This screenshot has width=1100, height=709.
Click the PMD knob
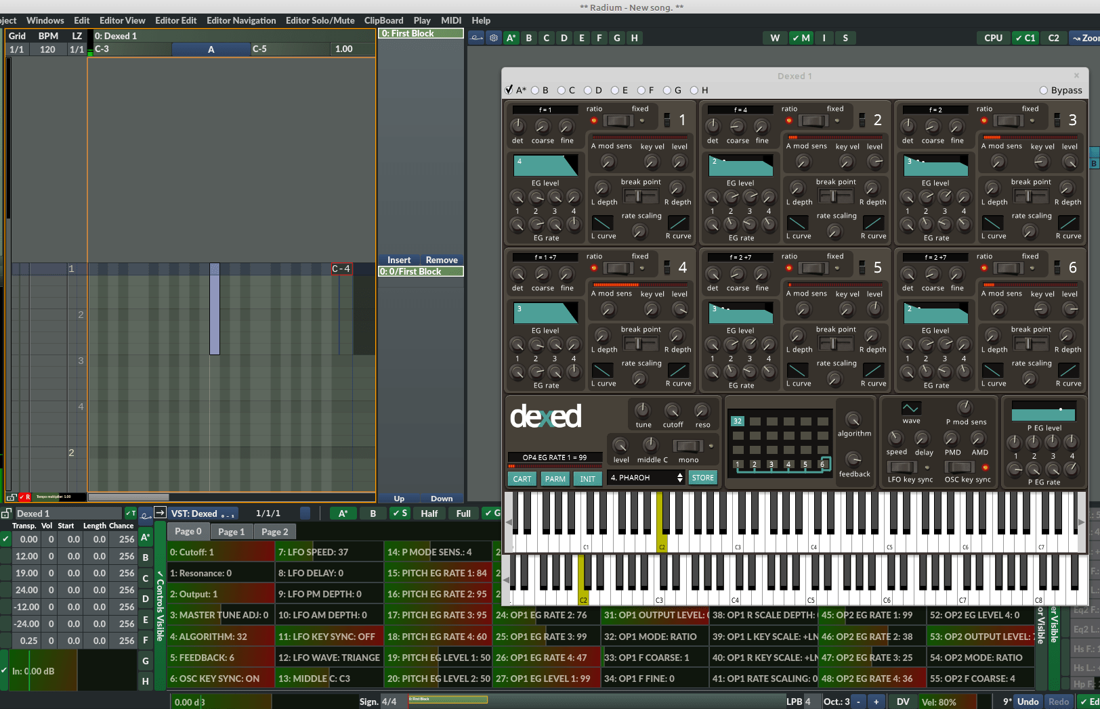(x=952, y=438)
